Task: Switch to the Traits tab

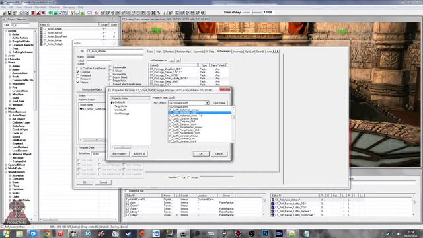Action: tap(150, 52)
